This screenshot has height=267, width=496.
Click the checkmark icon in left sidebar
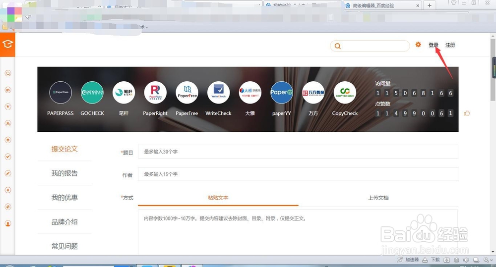point(8,157)
